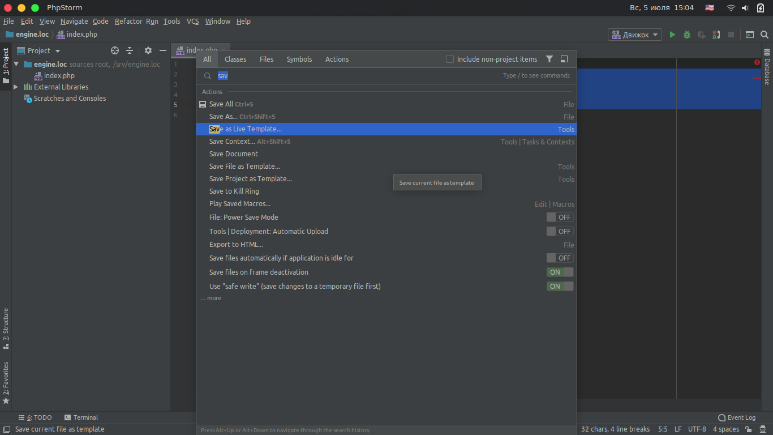The image size is (773, 435).
Task: Click the red error indicator in editor gutter
Action: pyautogui.click(x=757, y=62)
